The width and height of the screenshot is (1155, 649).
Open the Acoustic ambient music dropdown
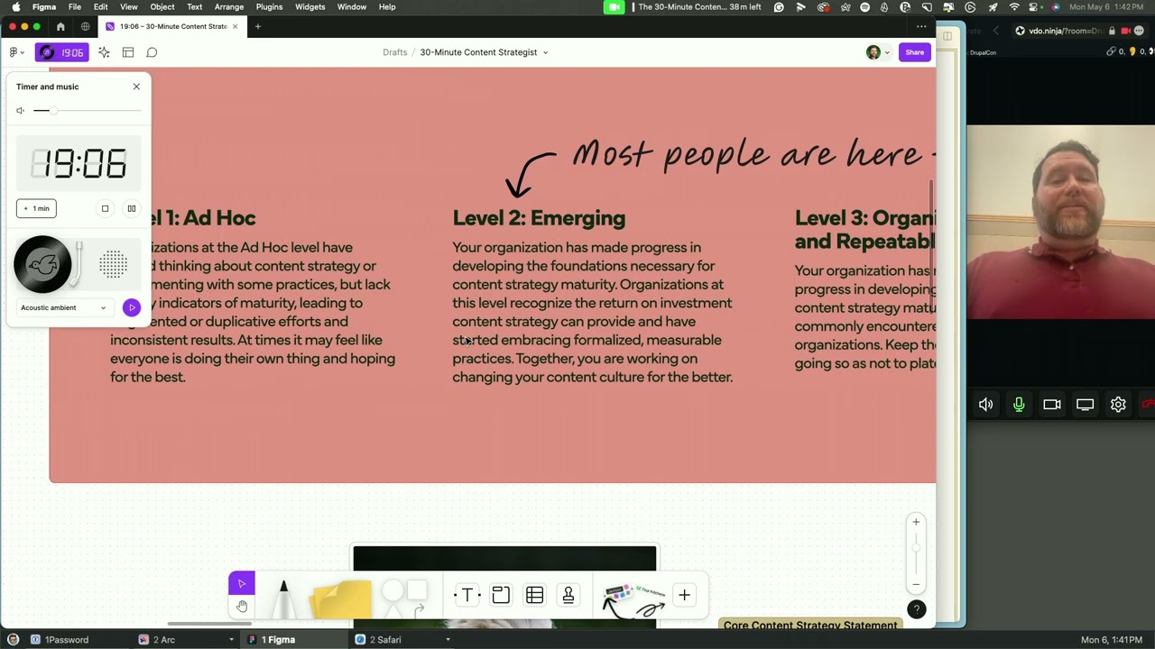pyautogui.click(x=63, y=307)
